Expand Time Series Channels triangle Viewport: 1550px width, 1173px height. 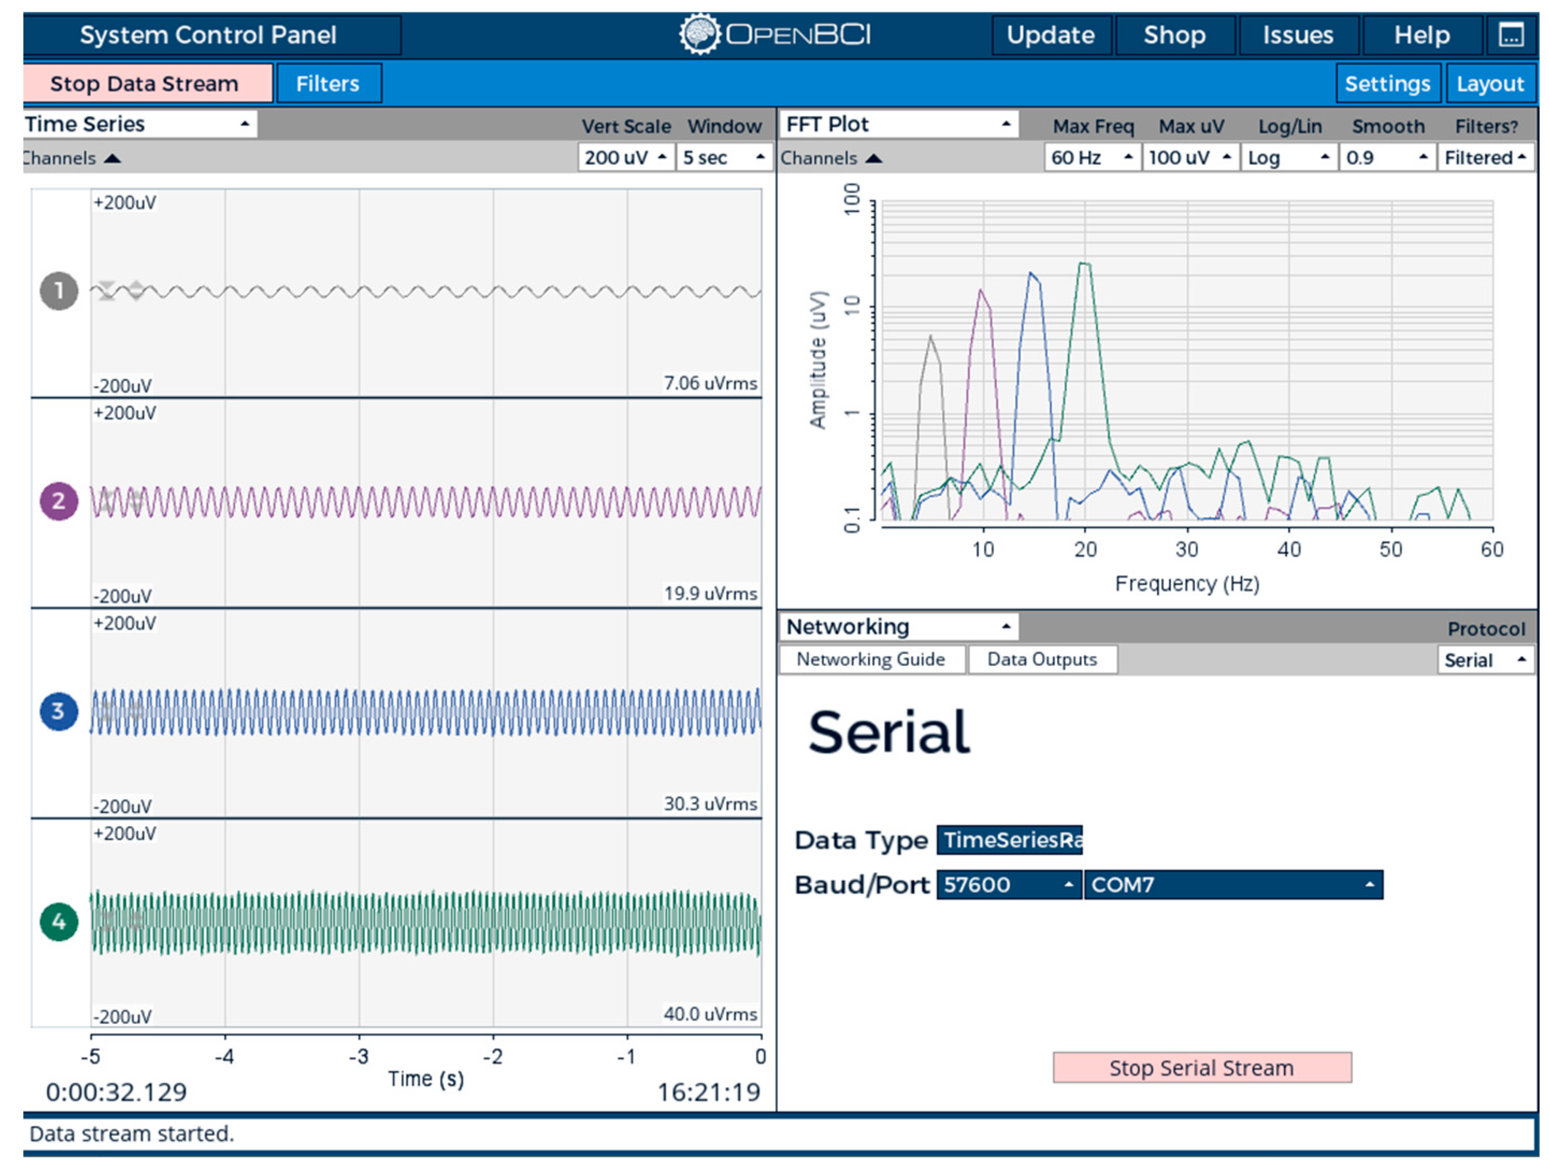[112, 159]
